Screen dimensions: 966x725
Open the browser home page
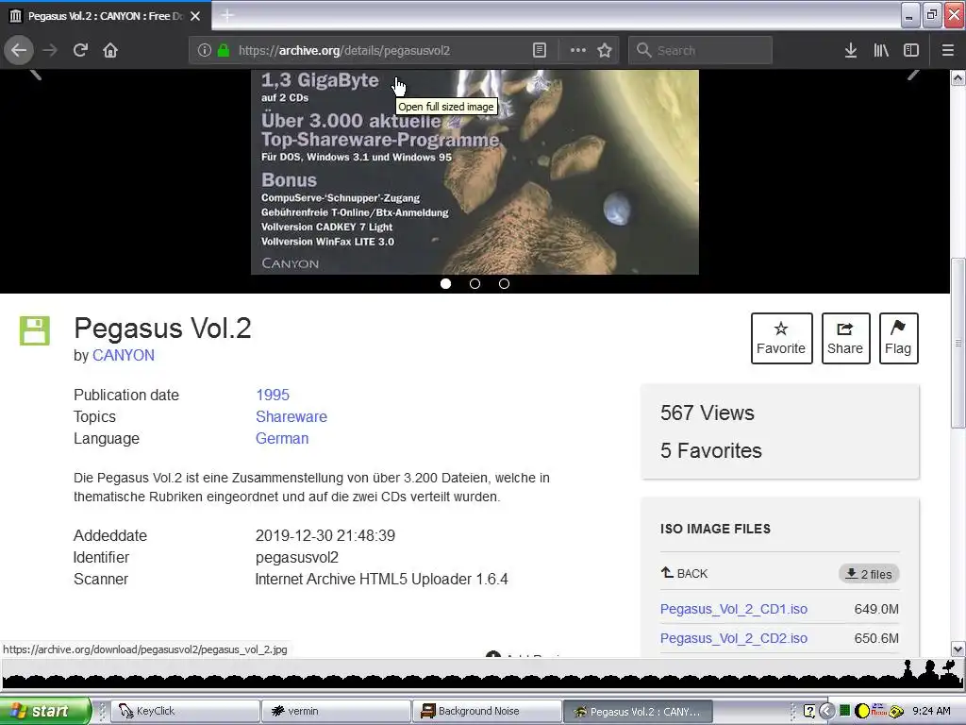click(110, 50)
